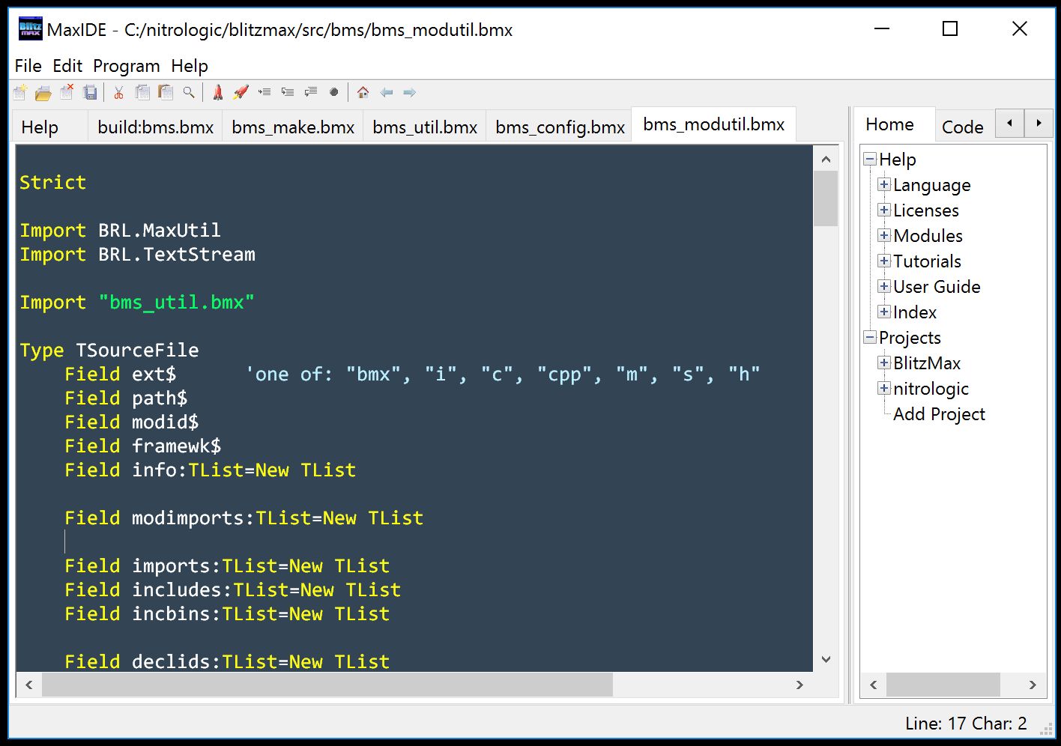Viewport: 1061px width, 746px height.
Task: Build and run using the flaming rocket icon
Action: coord(241,91)
